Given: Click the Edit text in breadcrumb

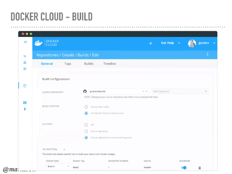Looking at the screenshot, I should [x=95, y=55].
